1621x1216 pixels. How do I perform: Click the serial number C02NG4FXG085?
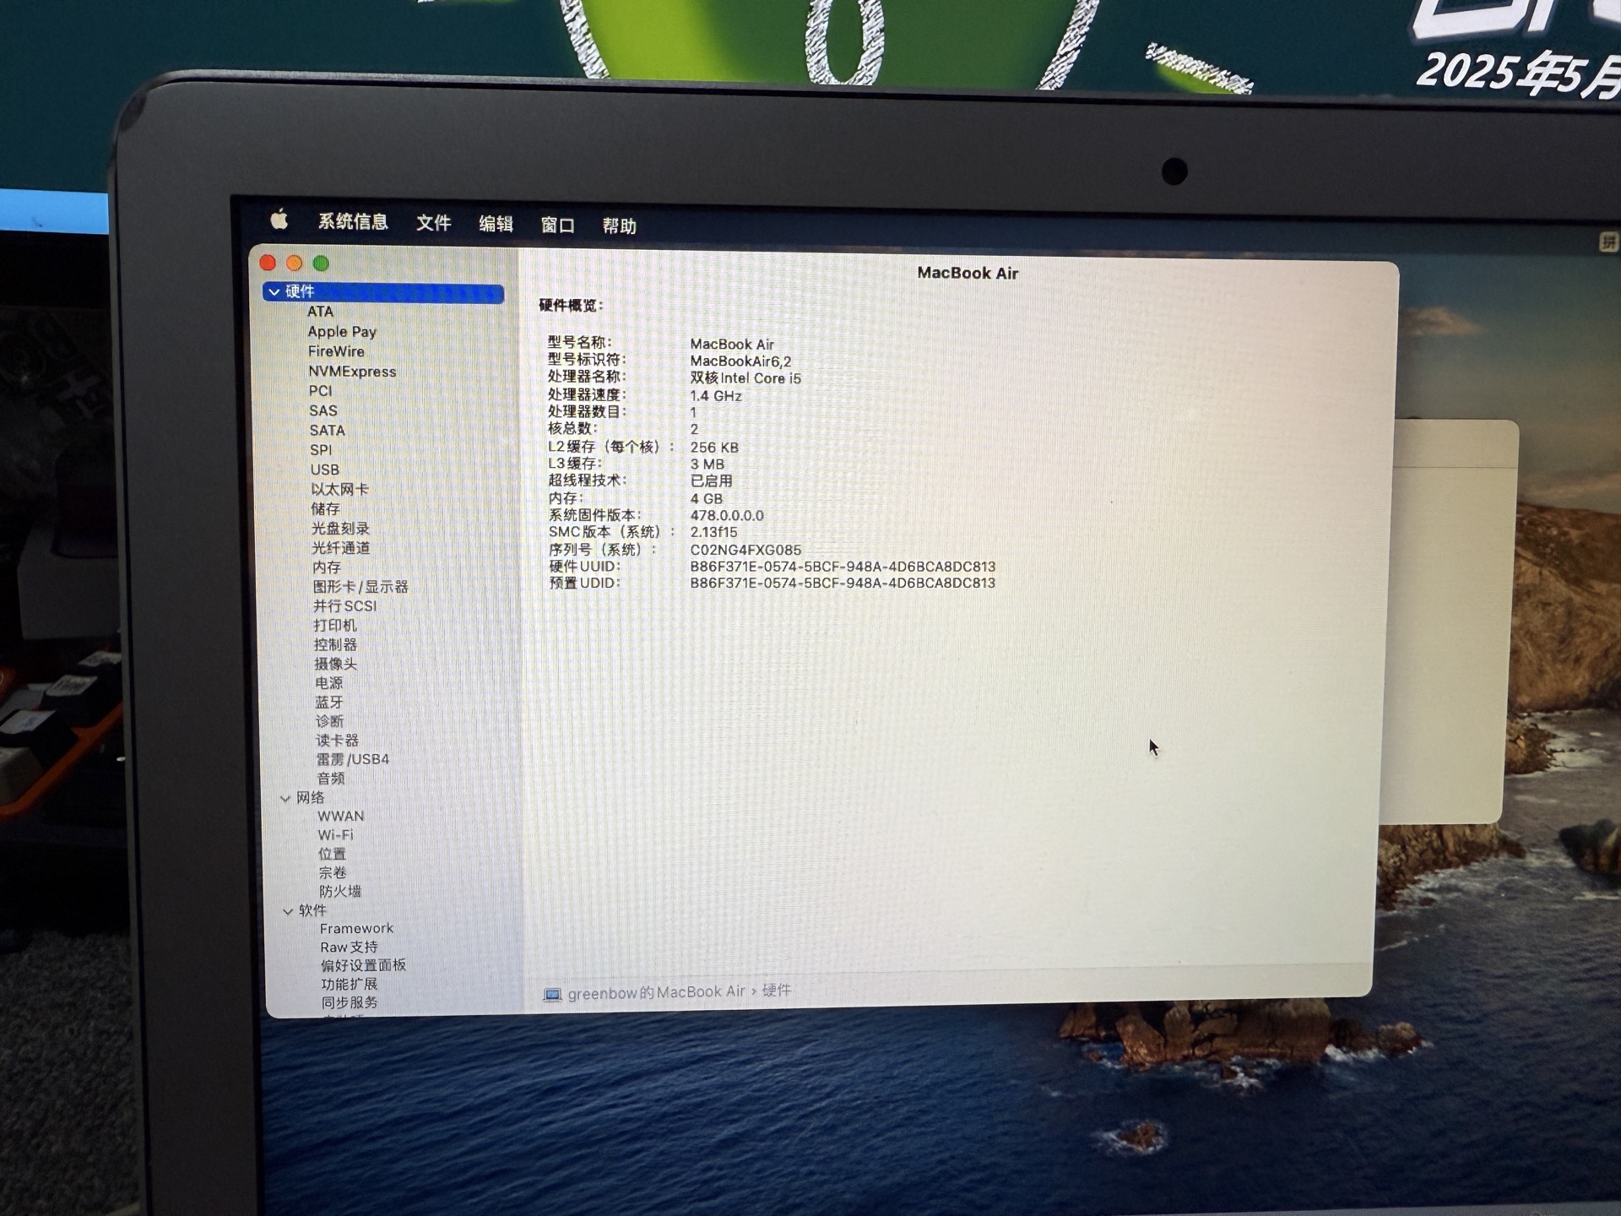[745, 550]
